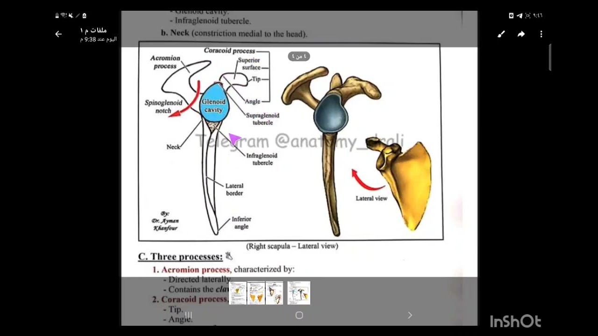The image size is (598, 336).
Task: Tap the Android back chevron in navigation bar
Action: pyautogui.click(x=410, y=315)
